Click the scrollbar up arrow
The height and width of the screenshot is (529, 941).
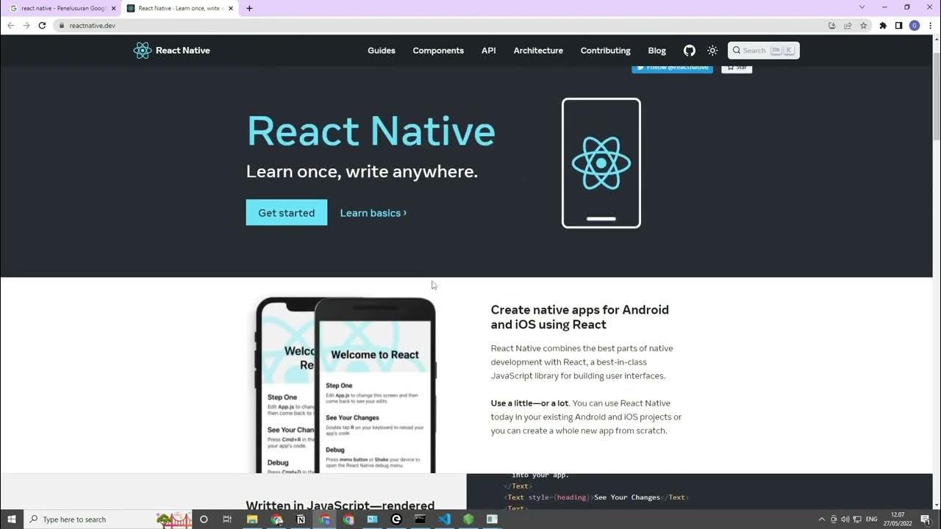[x=937, y=39]
